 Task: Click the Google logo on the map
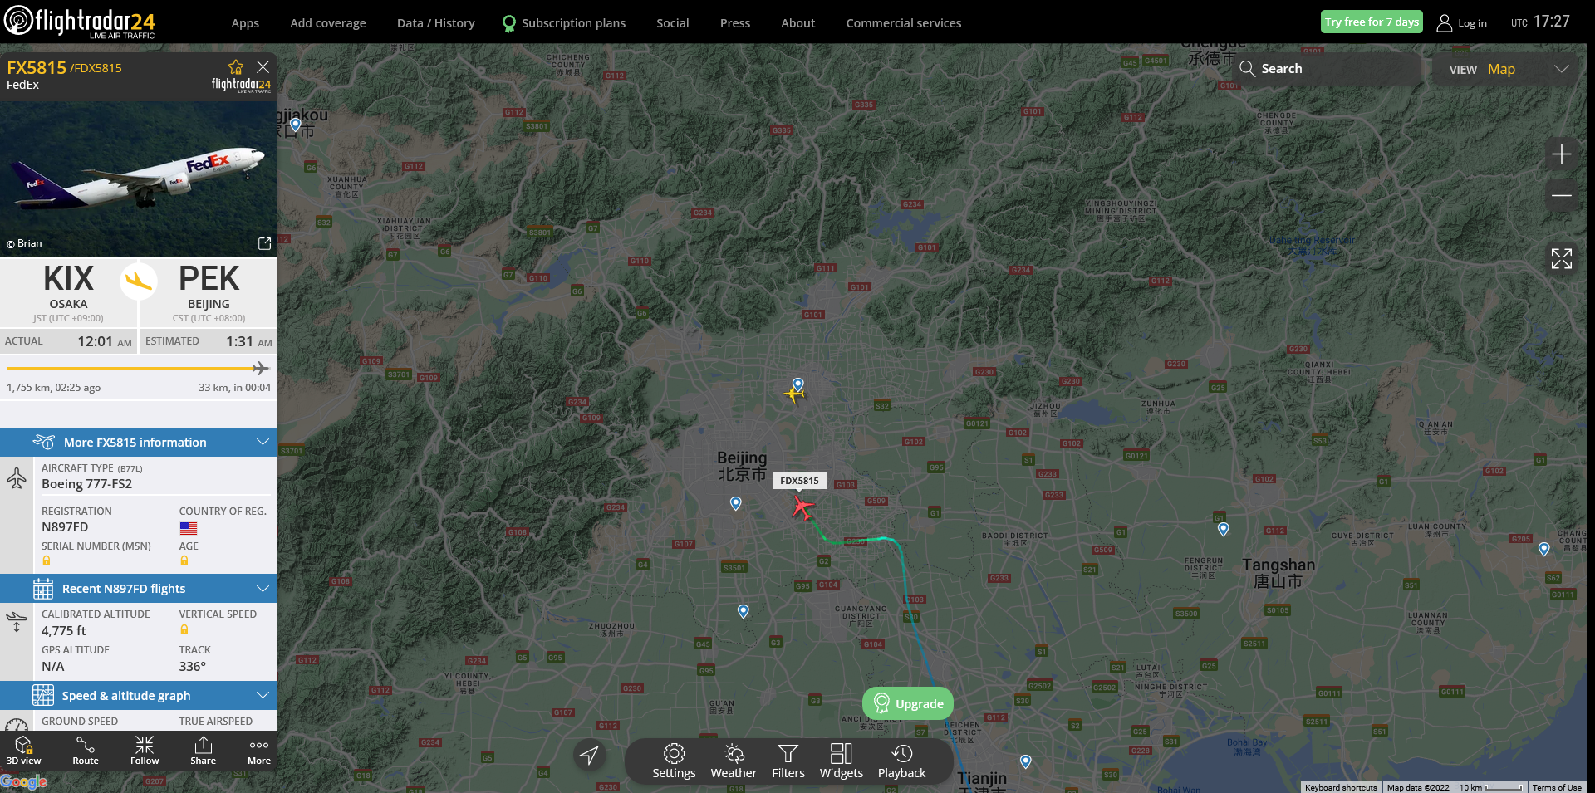pyautogui.click(x=24, y=781)
